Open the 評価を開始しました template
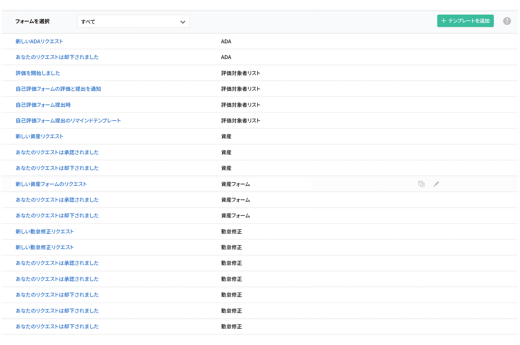520x345 pixels. coord(38,73)
